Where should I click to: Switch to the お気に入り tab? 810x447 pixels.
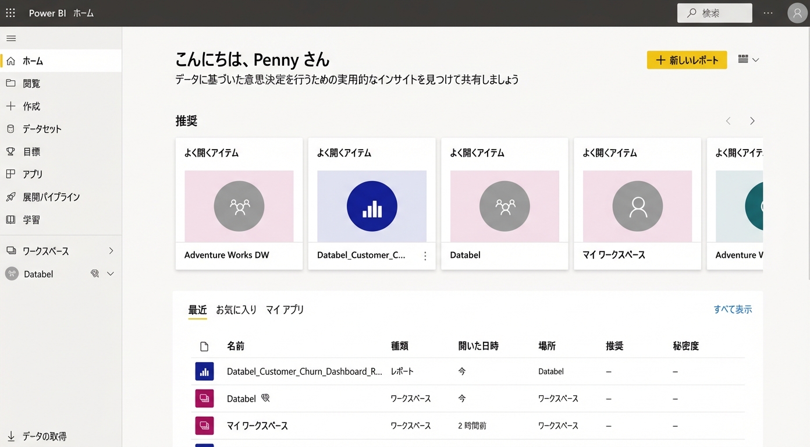[x=236, y=310]
